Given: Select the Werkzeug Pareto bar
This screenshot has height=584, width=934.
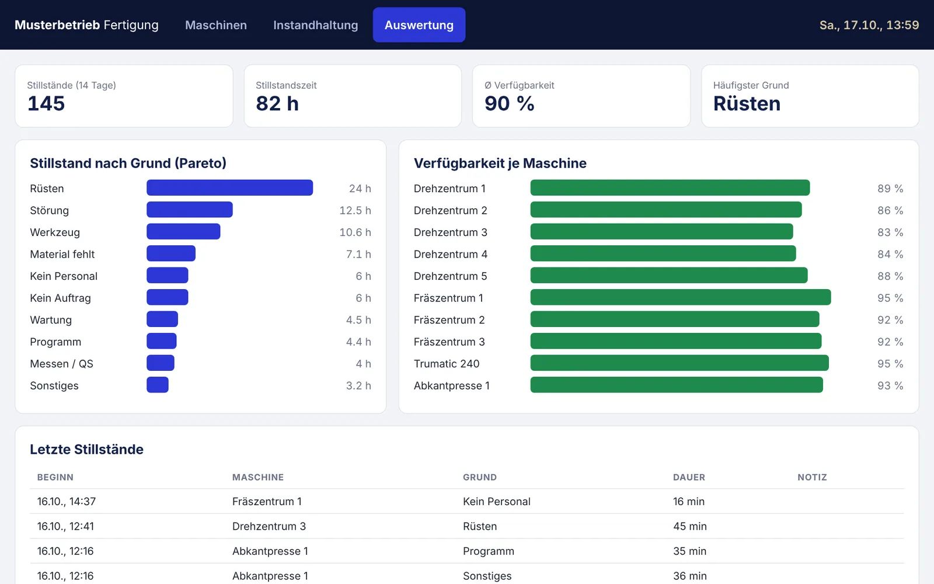Looking at the screenshot, I should [x=183, y=231].
